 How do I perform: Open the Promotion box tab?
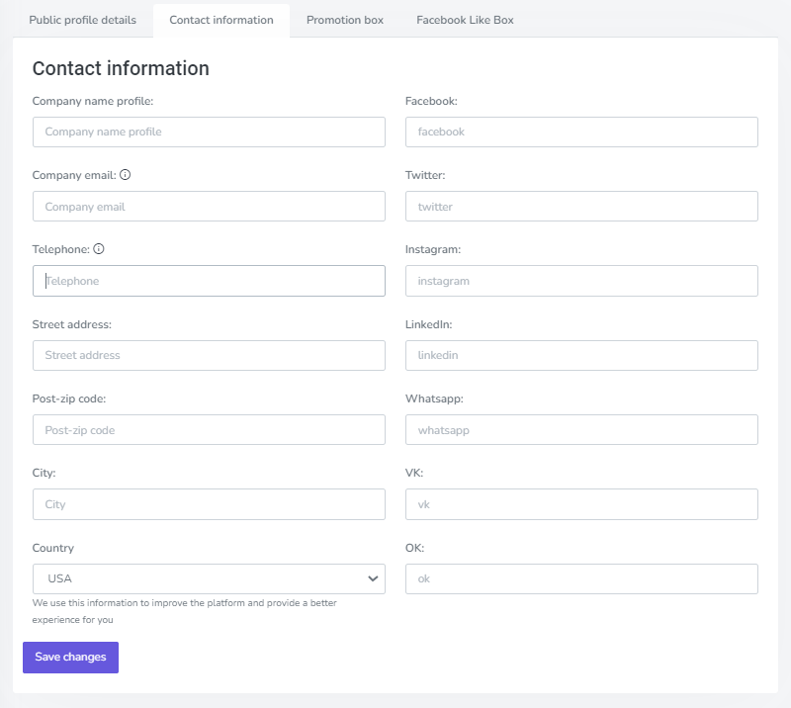tap(345, 20)
